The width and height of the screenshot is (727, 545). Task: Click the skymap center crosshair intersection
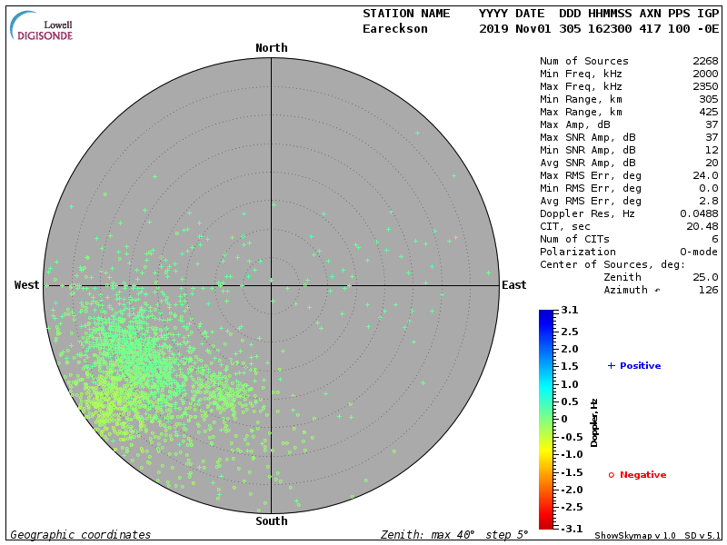point(272,285)
